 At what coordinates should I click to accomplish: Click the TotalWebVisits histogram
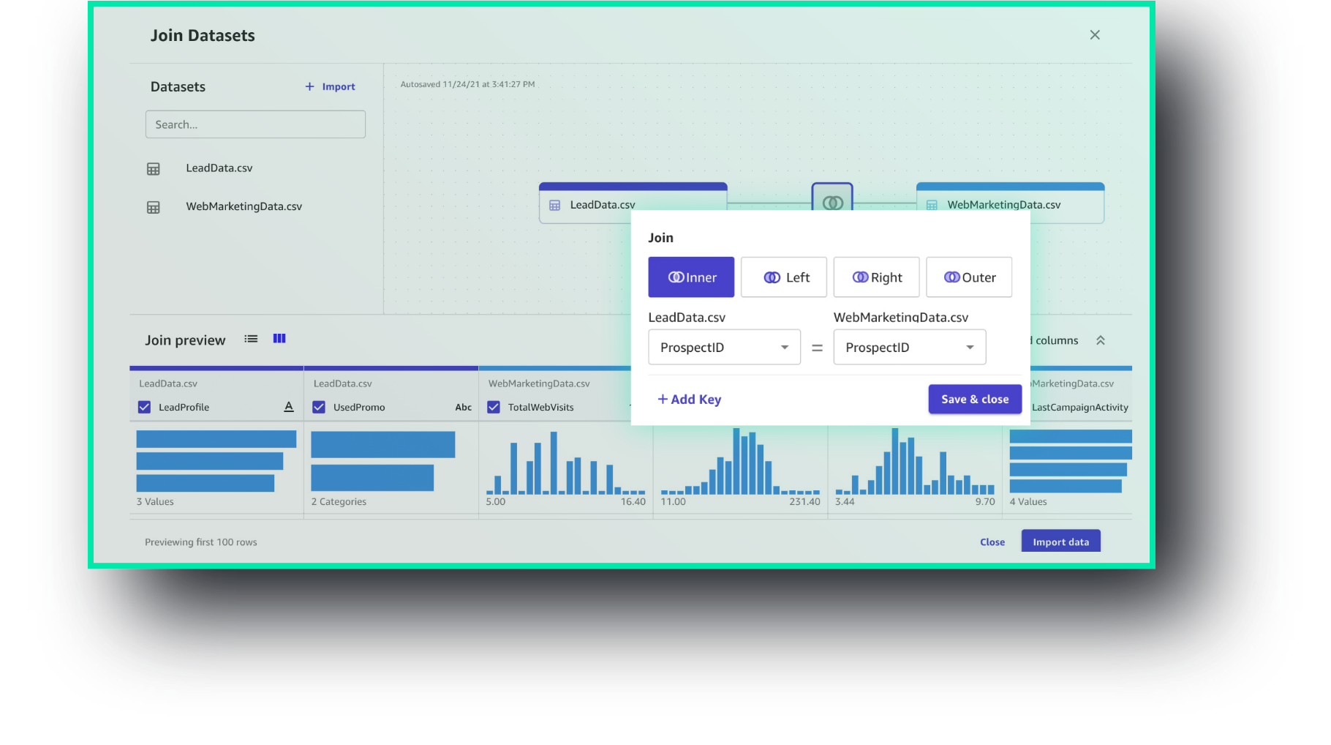pyautogui.click(x=566, y=463)
